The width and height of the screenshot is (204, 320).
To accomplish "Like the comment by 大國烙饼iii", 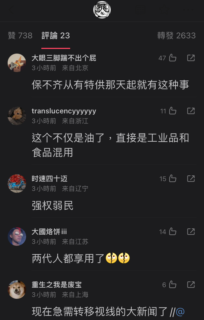I will [172, 232].
